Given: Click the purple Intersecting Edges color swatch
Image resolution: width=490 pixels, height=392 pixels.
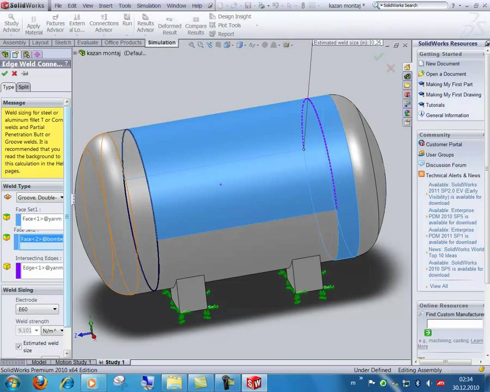Looking at the screenshot, I should point(19,271).
